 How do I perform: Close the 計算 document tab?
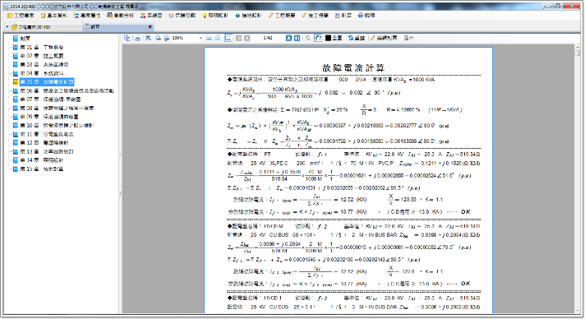(150, 27)
